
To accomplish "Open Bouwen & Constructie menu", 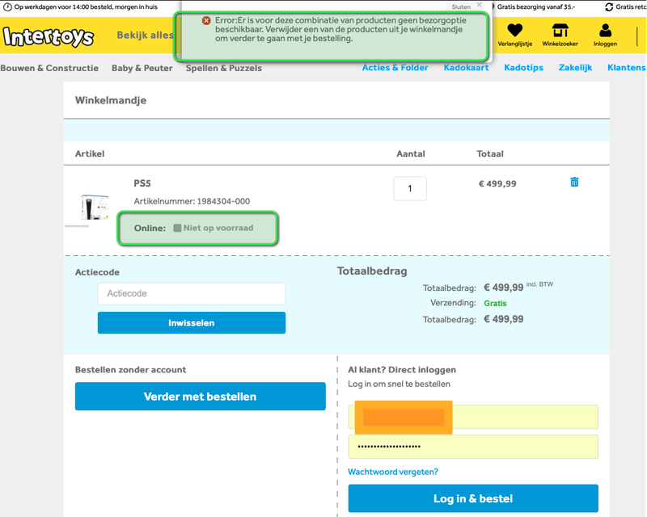I will coord(49,68).
